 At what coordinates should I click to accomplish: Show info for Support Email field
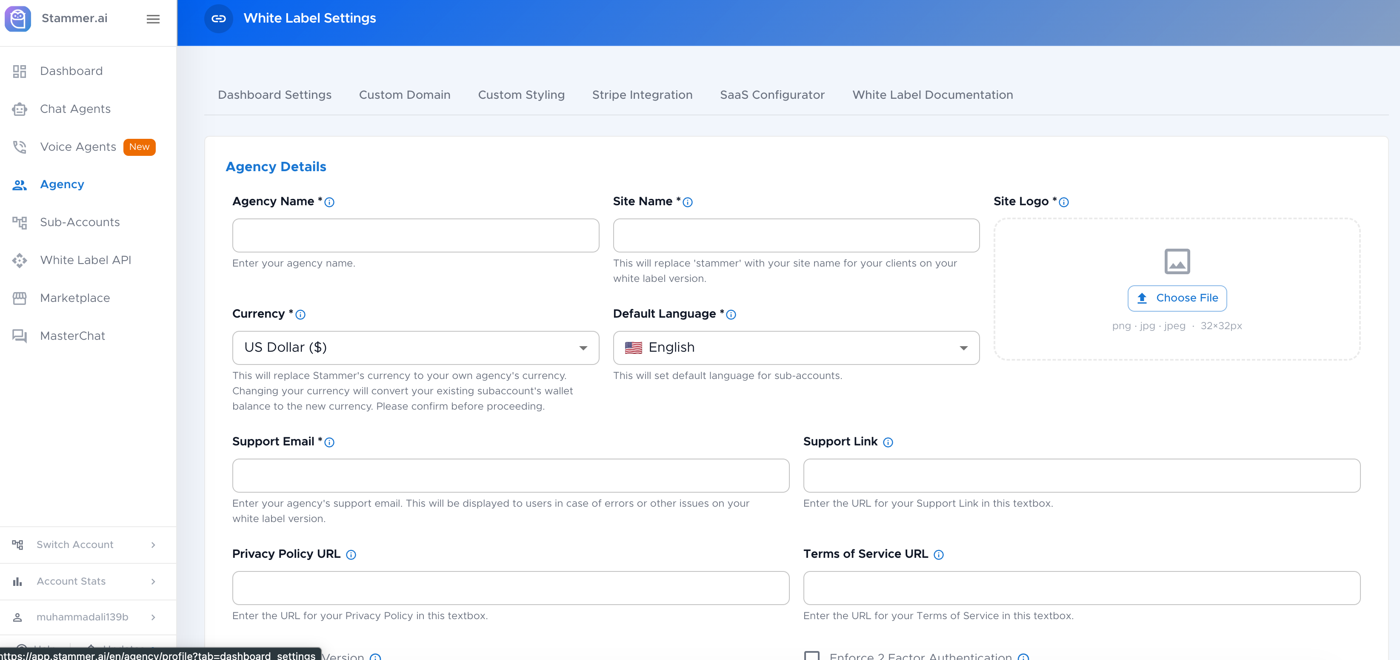tap(329, 442)
